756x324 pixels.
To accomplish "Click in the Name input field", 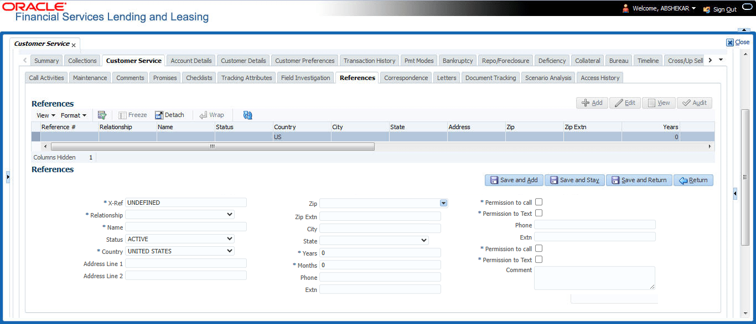I will coord(186,227).
